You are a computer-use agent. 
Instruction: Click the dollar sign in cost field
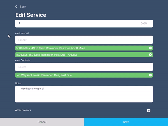pos(19,24)
